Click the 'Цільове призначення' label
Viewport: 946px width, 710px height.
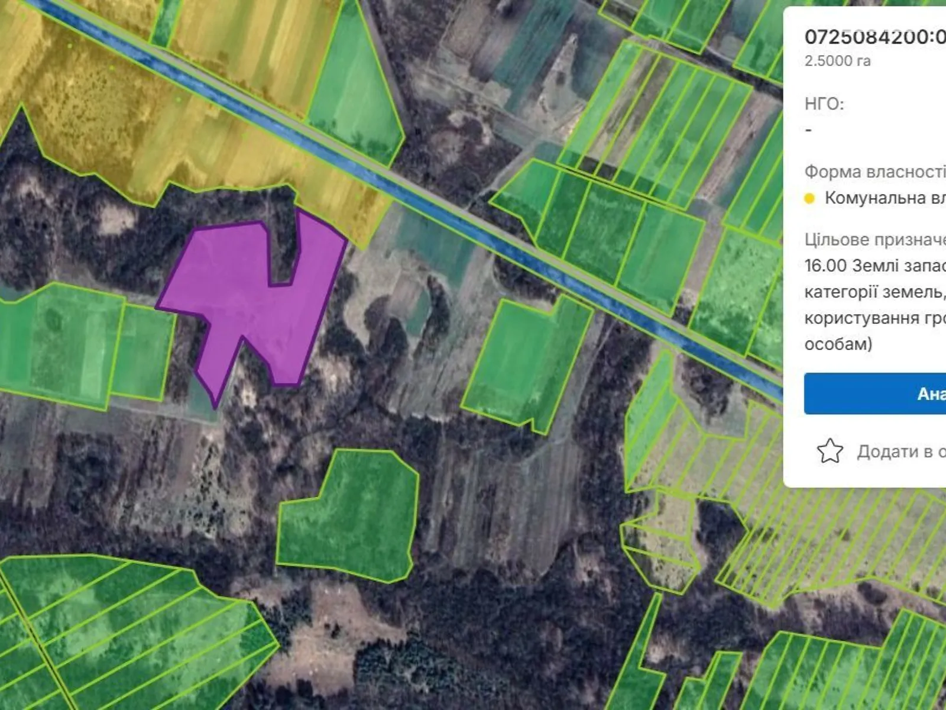tap(875, 240)
